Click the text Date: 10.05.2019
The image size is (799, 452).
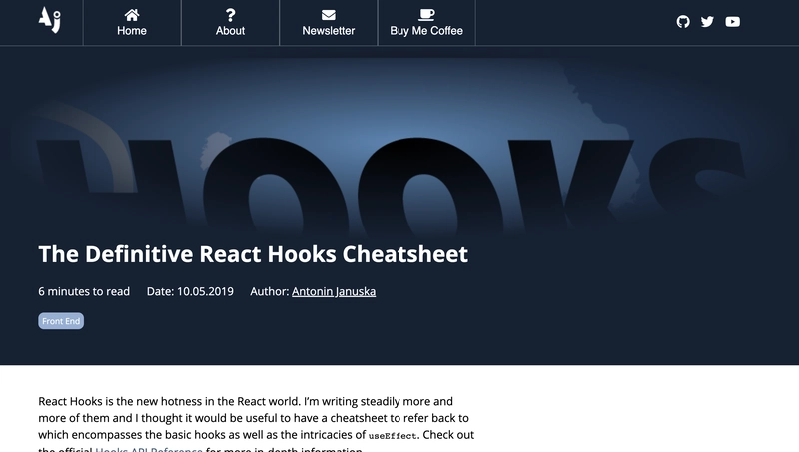coord(190,291)
